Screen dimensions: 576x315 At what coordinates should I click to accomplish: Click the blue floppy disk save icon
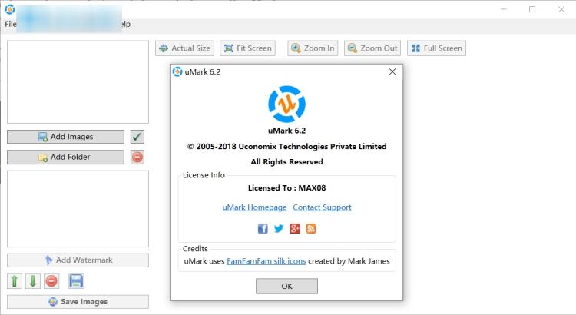tap(76, 281)
